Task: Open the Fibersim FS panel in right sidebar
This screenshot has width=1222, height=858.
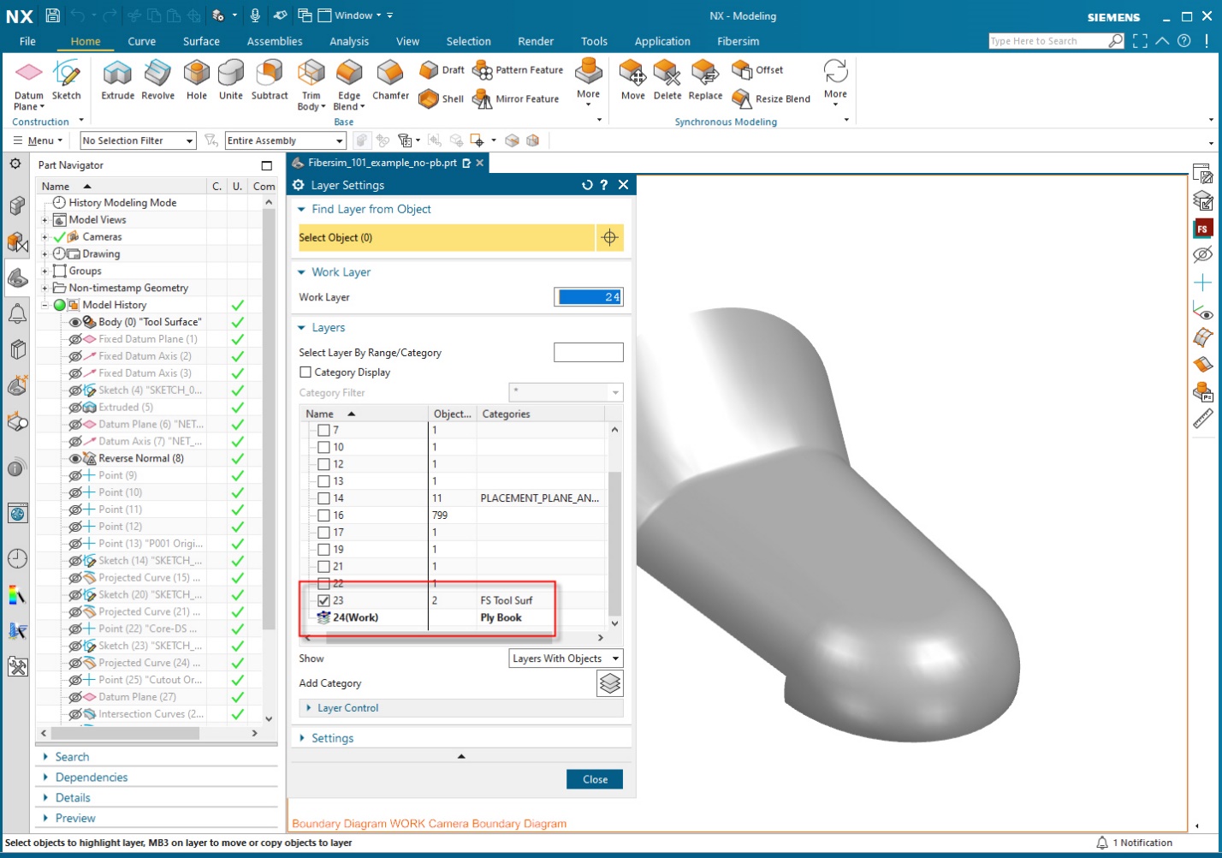Action: tap(1202, 229)
